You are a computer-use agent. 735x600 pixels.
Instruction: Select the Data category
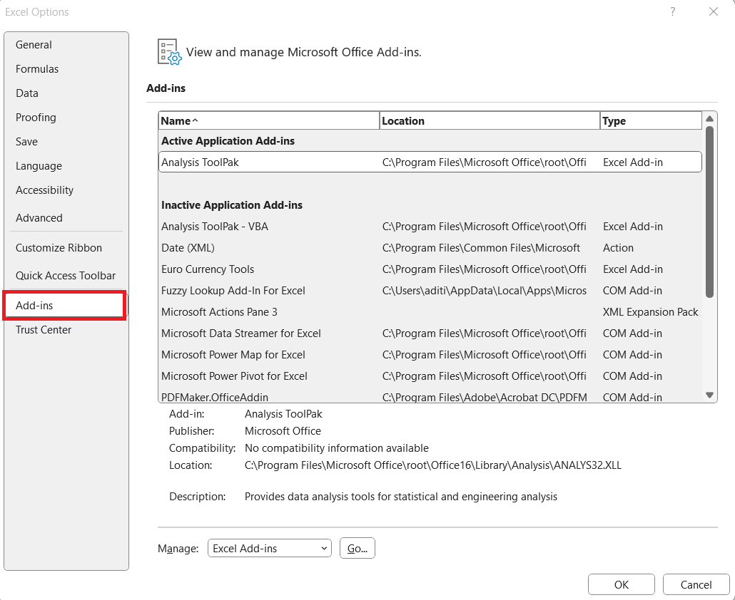[66, 93]
